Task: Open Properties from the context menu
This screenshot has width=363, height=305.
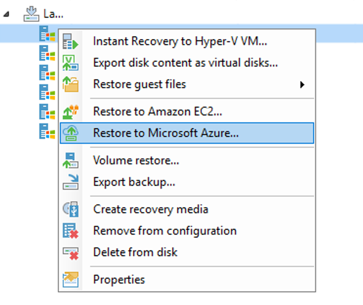Action: 119,280
